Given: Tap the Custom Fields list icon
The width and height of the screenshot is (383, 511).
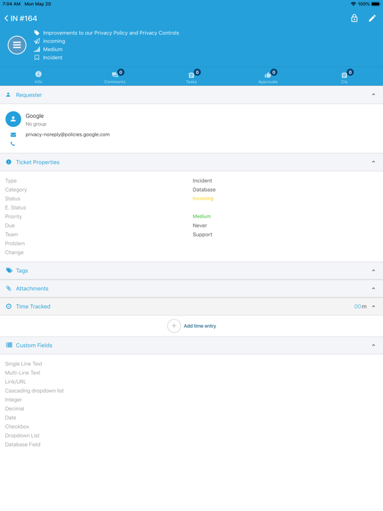Looking at the screenshot, I should point(9,345).
